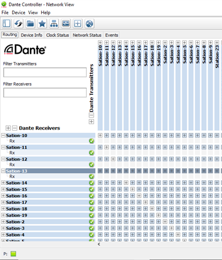Expand the Sation-14 receiver row
222x260 pixels.
coord(3,183)
